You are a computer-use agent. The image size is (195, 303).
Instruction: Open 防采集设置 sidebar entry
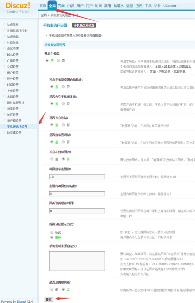[14, 133]
